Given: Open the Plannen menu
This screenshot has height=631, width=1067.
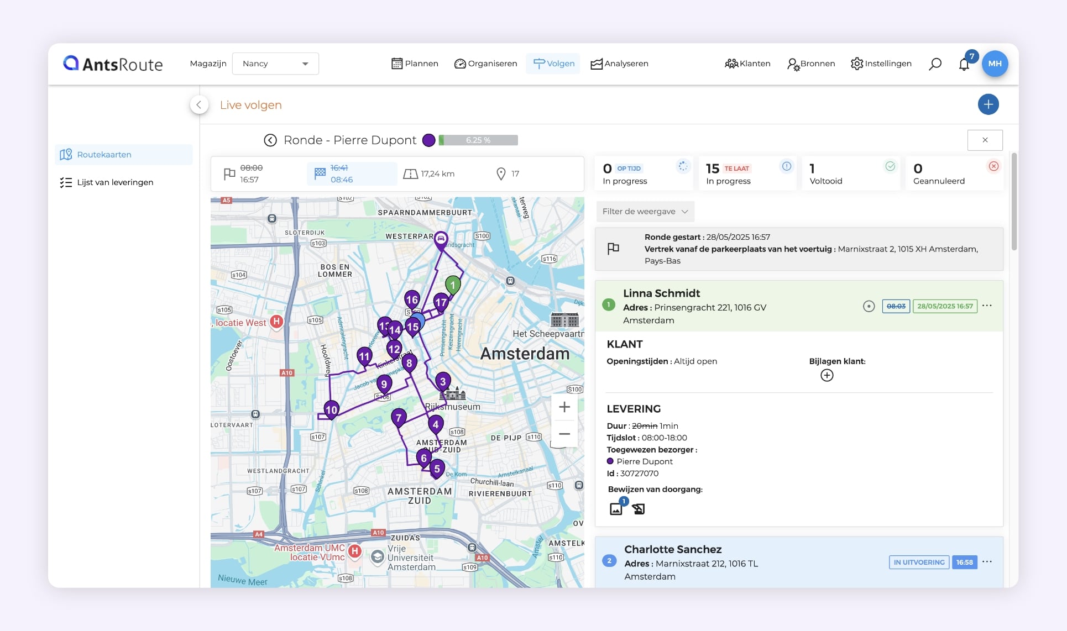Looking at the screenshot, I should [415, 64].
